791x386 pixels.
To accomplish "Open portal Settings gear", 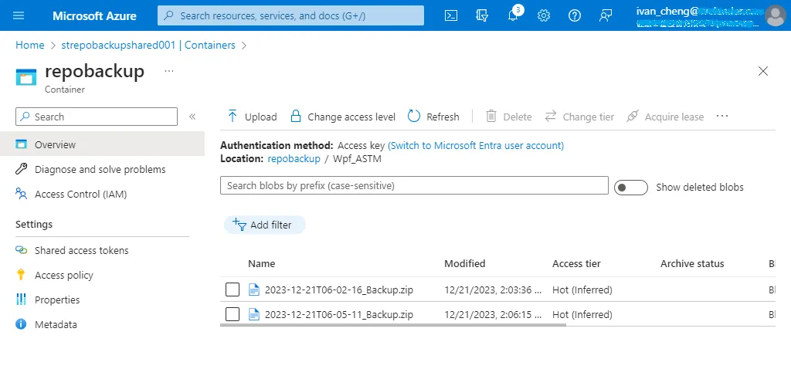I will pyautogui.click(x=544, y=15).
